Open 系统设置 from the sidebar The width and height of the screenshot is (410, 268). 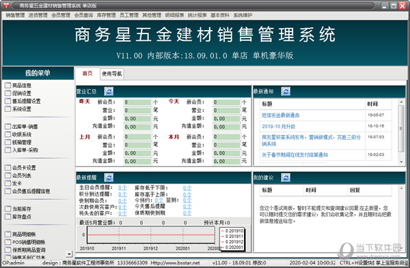click(x=18, y=109)
